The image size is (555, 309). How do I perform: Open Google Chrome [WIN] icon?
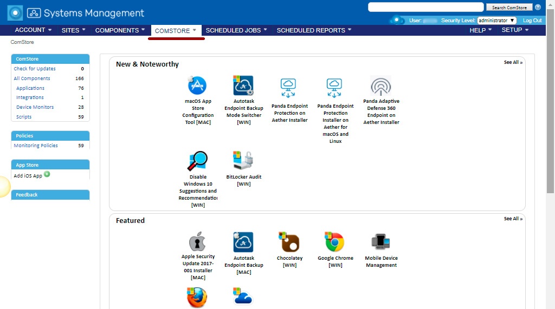point(334,242)
